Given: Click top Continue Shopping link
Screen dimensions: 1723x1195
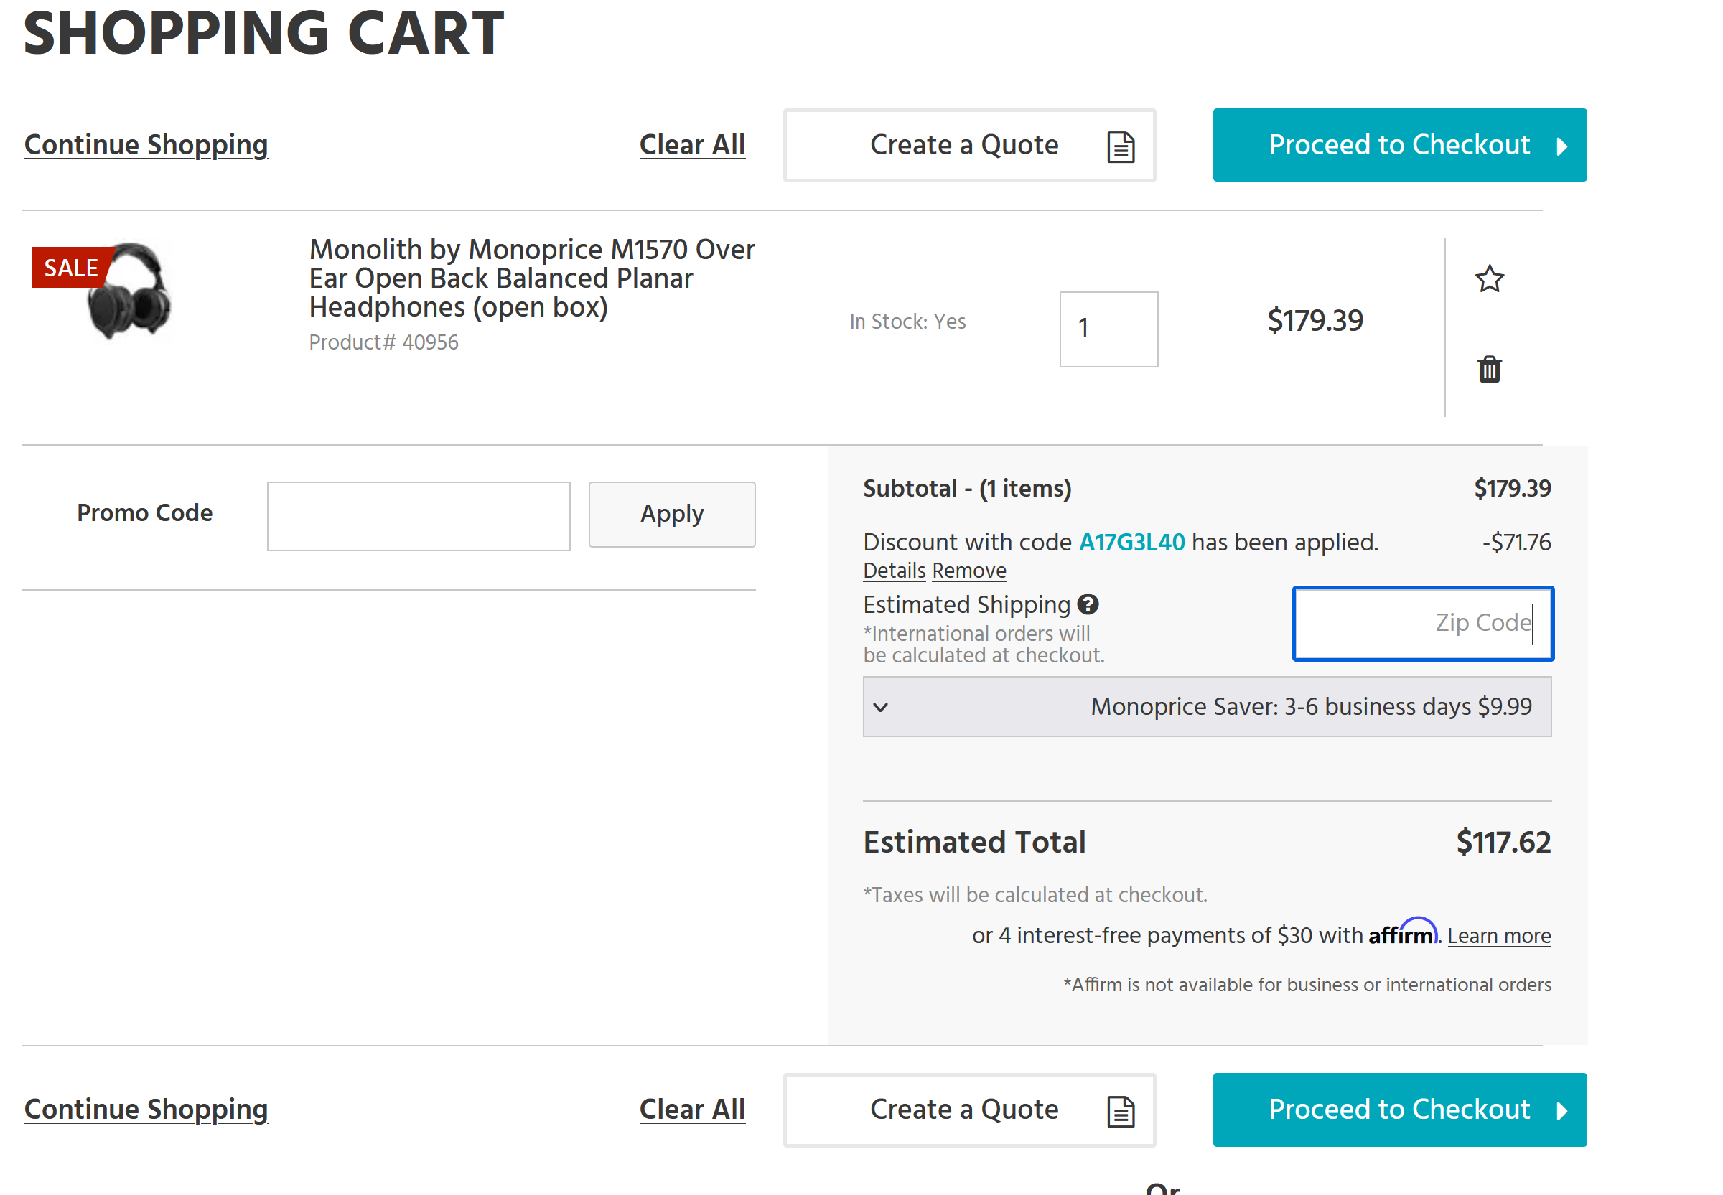Looking at the screenshot, I should [146, 144].
